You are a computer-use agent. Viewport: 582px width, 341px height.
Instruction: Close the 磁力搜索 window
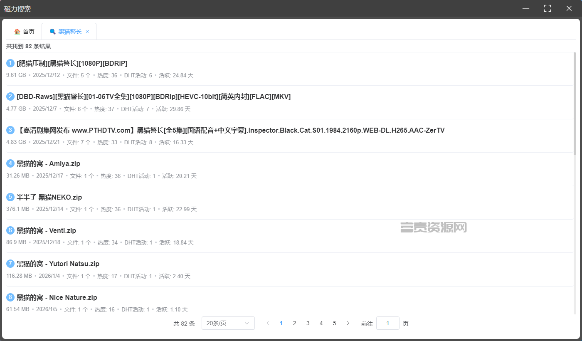click(569, 8)
